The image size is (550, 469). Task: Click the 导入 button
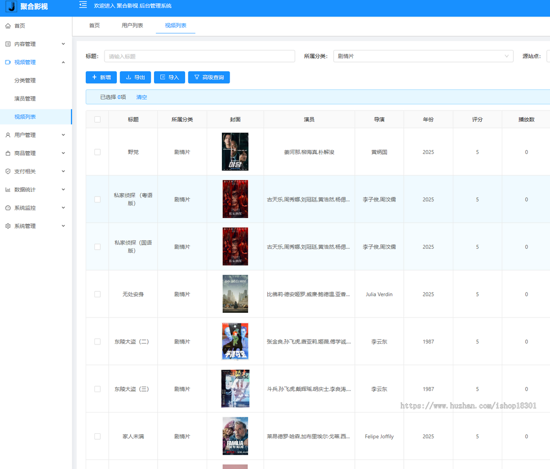point(170,77)
